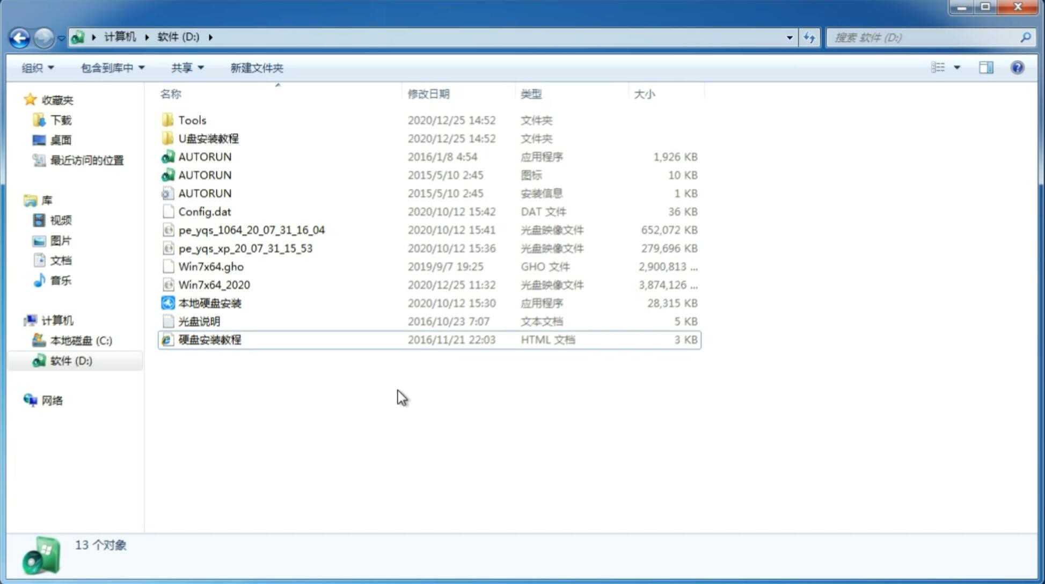Open 光盘说明 text document

click(x=200, y=322)
